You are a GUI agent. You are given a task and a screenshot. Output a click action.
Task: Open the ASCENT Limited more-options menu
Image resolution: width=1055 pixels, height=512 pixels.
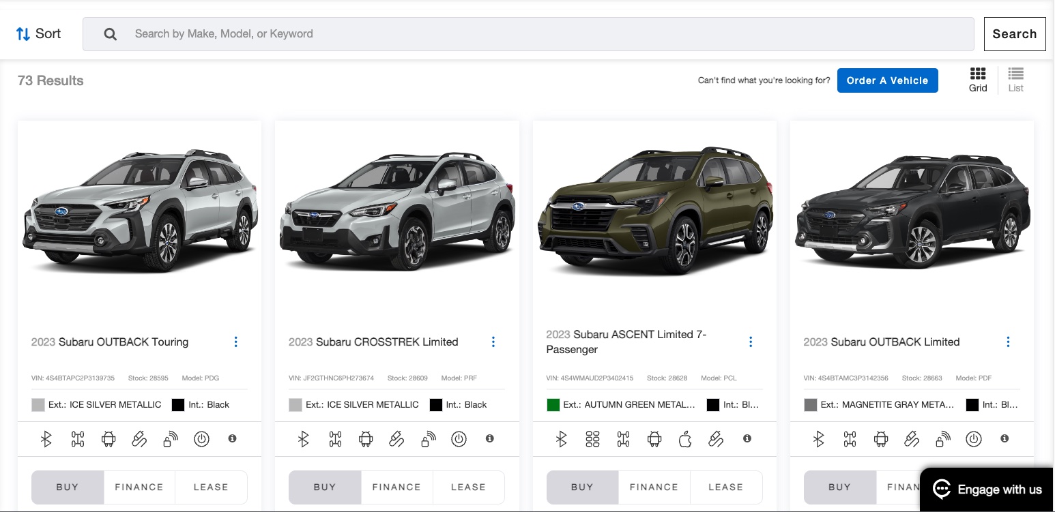[x=751, y=342]
